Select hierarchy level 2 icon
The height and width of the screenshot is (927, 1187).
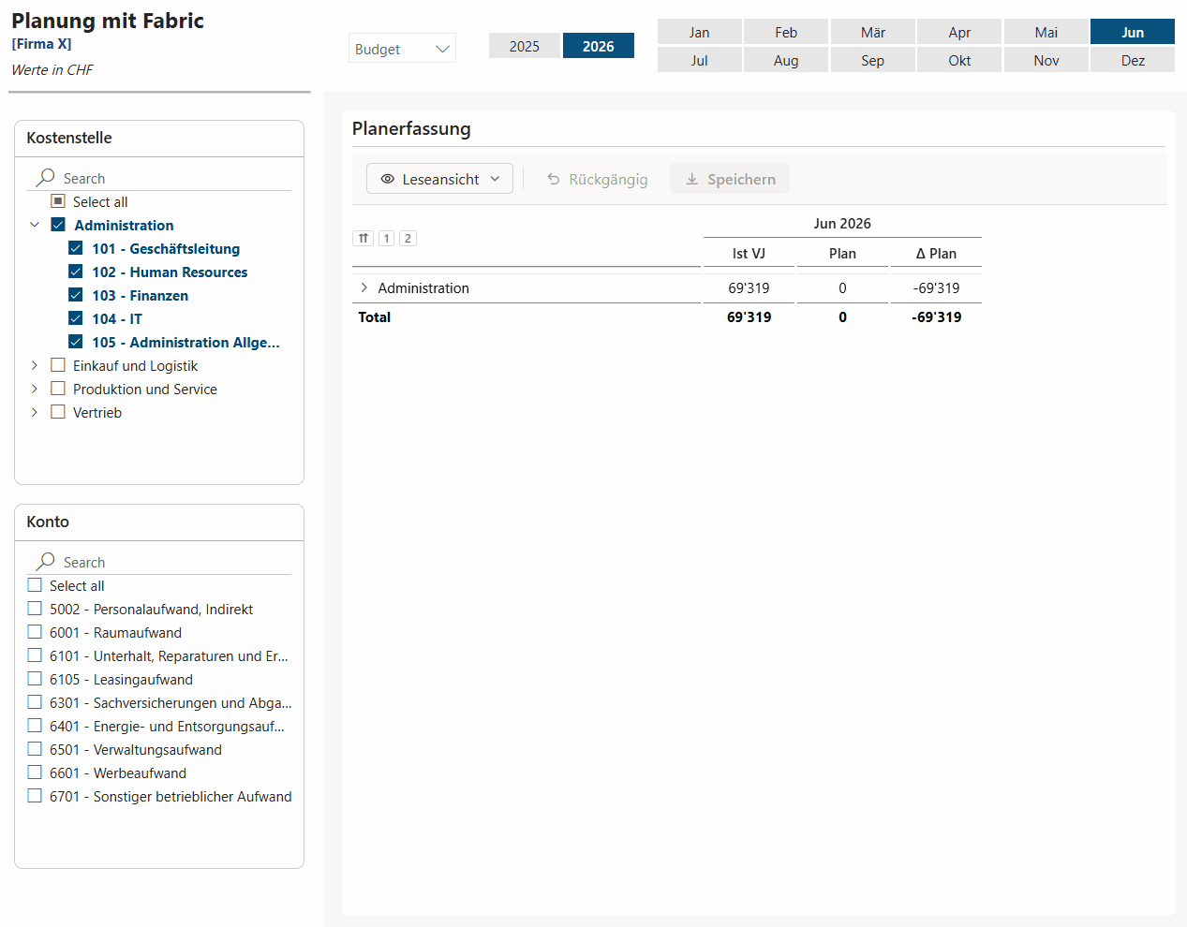[408, 238]
